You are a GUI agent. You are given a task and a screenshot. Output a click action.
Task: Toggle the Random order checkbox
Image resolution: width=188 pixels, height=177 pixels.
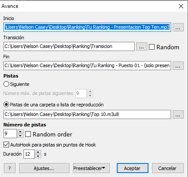coord(28,134)
